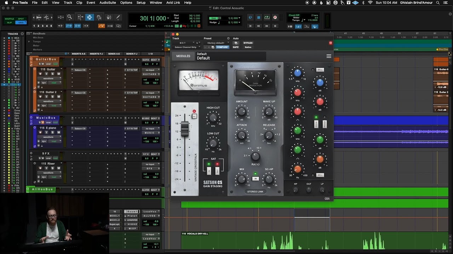Select the Scrubber speaker tool
453x254 pixels.
coord(109,17)
